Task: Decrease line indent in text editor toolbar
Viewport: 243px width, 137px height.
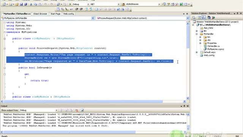Action: click(77, 9)
